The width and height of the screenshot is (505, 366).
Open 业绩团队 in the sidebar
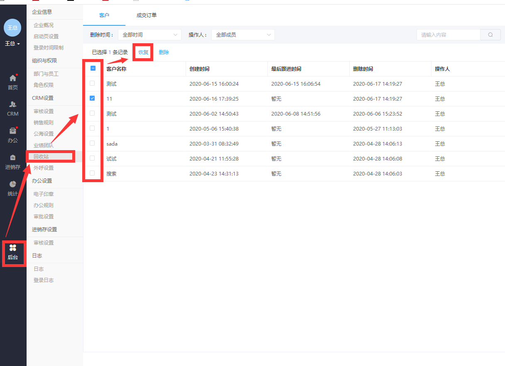[44, 146]
